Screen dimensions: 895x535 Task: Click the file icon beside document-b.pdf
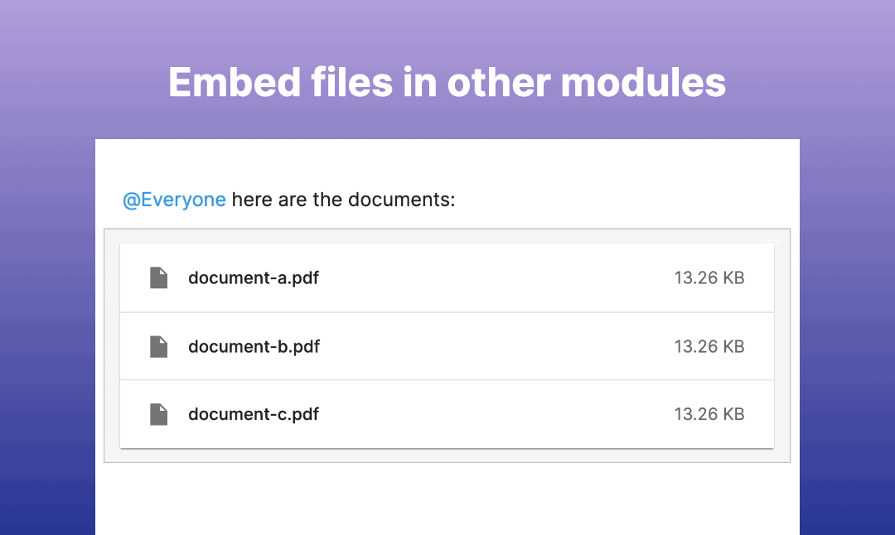158,346
